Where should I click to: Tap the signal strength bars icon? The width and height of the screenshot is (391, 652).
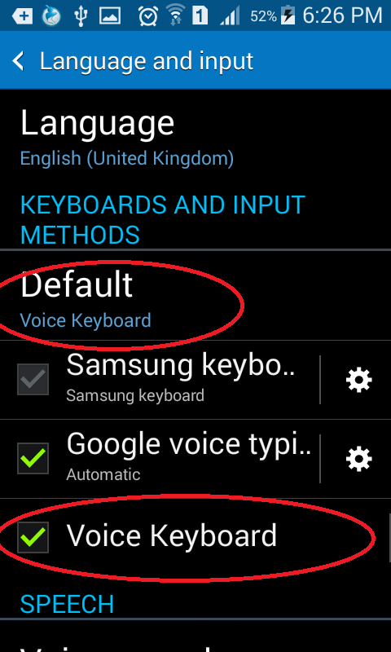click(x=230, y=16)
